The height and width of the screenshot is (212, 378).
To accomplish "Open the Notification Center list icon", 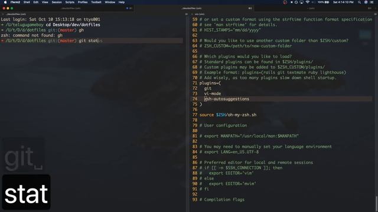I will [x=372, y=2].
